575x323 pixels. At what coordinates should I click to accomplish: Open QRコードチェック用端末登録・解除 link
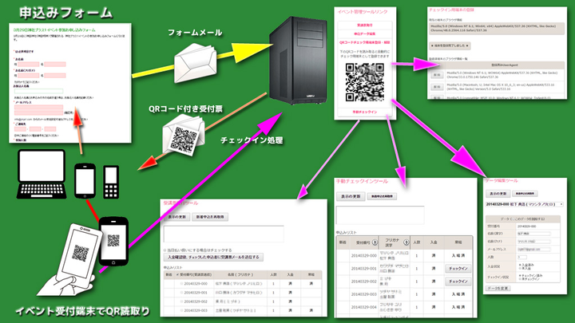[x=364, y=42]
